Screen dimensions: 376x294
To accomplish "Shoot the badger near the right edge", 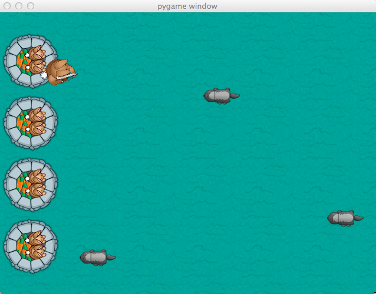I will click(344, 218).
